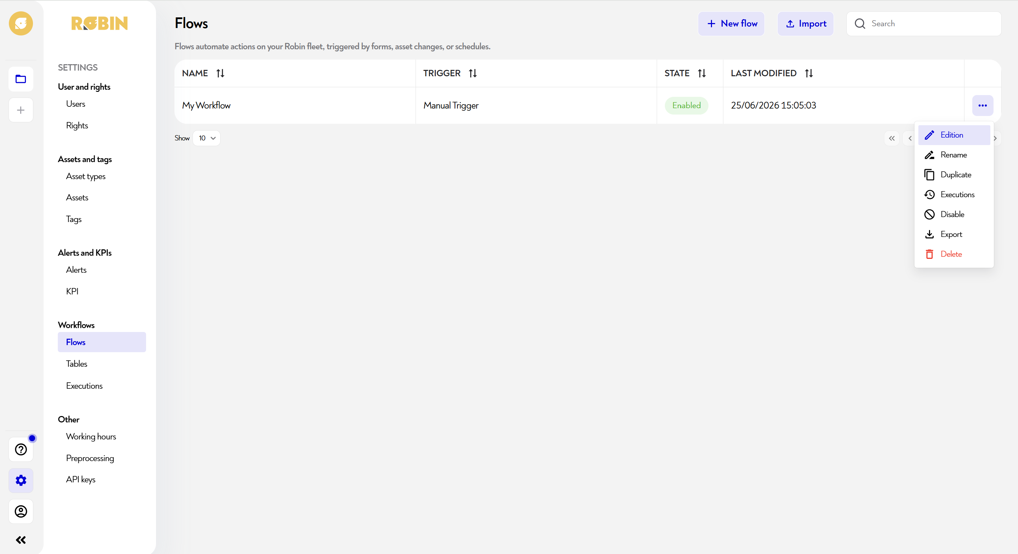1018x554 pixels.
Task: Open Executions in sidebar Workflows section
Action: [84, 386]
